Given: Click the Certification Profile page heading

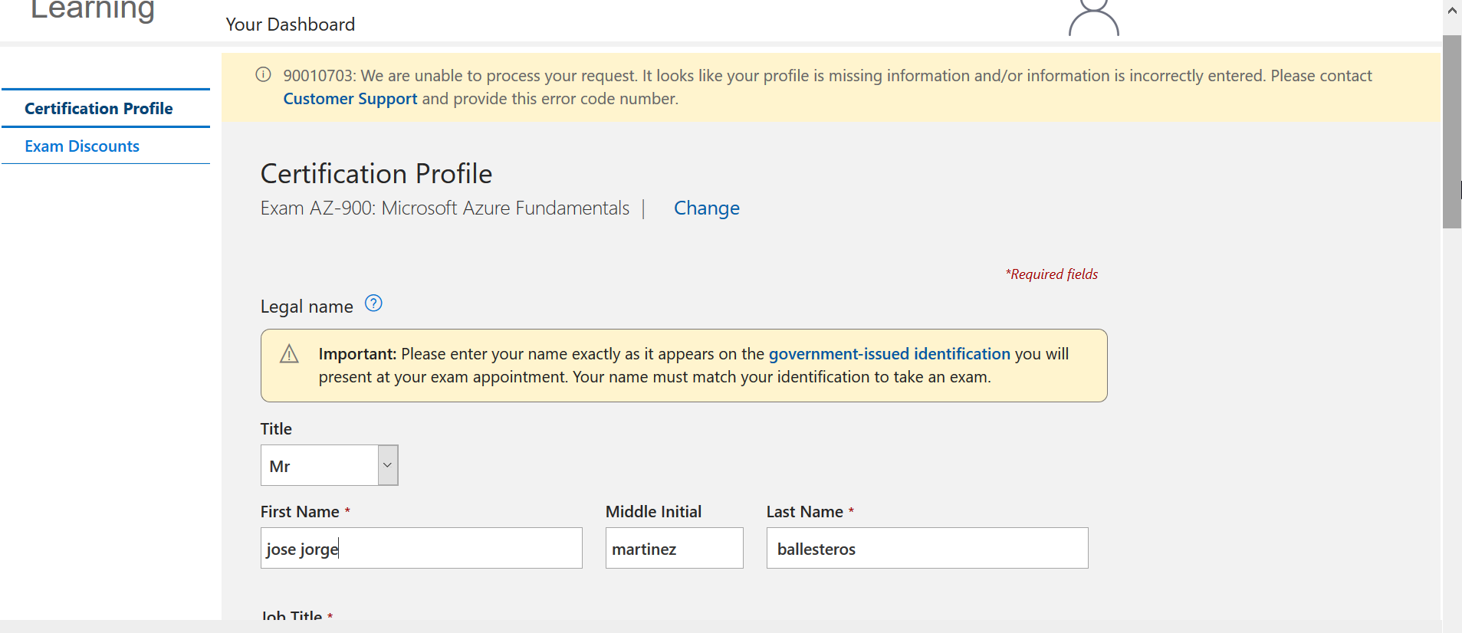Looking at the screenshot, I should [376, 174].
